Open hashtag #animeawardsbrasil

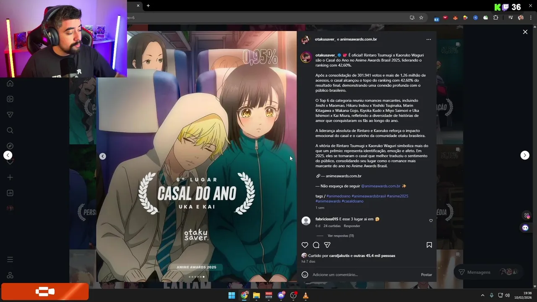(368, 196)
